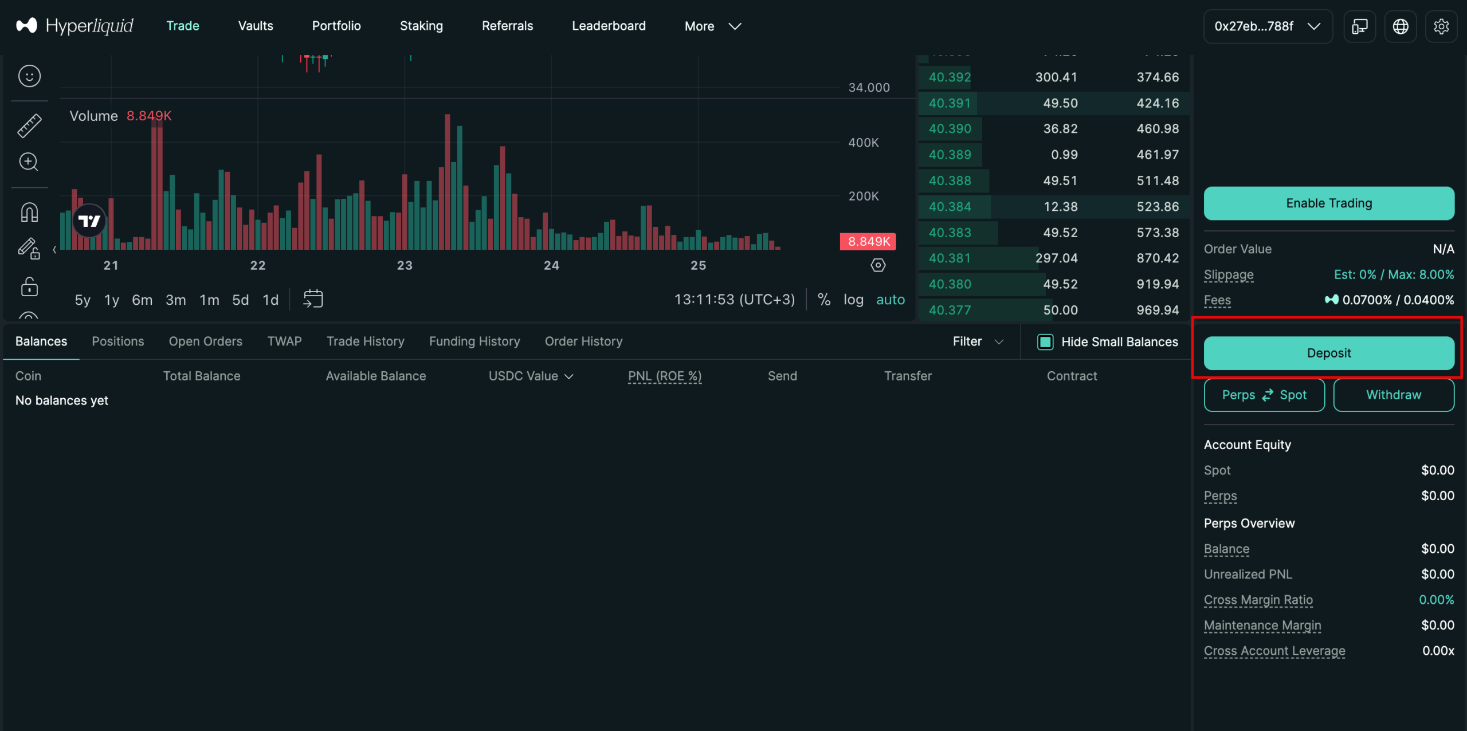Open the go to date calendar icon
Viewport: 1467px width, 731px height.
click(313, 299)
